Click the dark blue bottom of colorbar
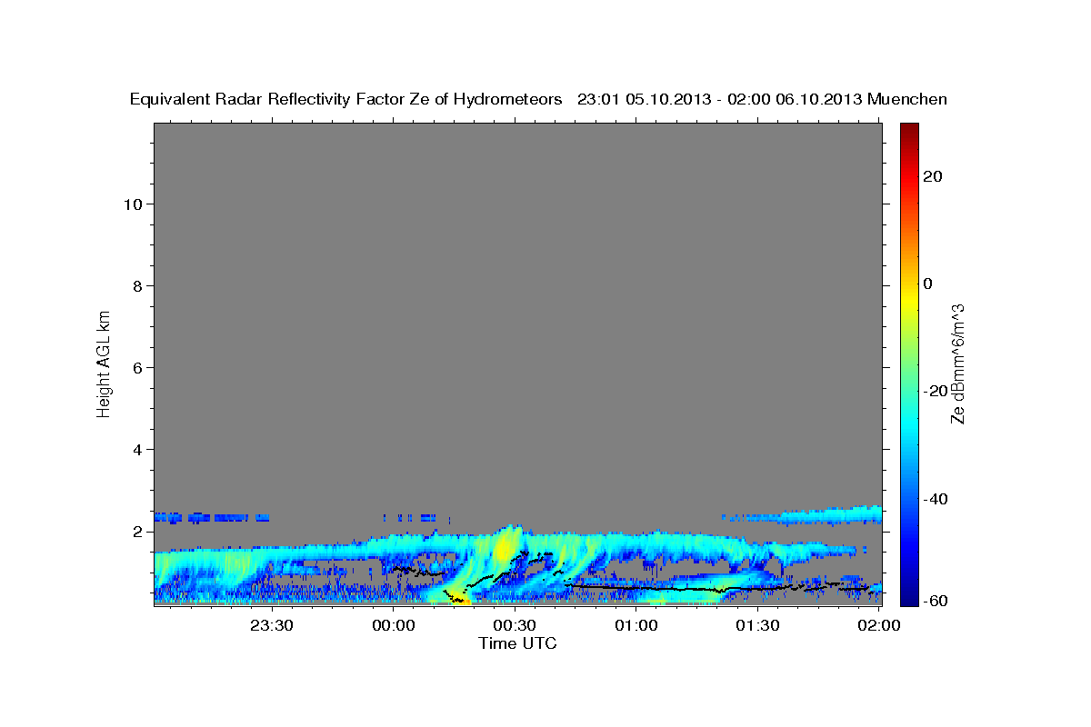The image size is (1091, 727). coord(909,598)
